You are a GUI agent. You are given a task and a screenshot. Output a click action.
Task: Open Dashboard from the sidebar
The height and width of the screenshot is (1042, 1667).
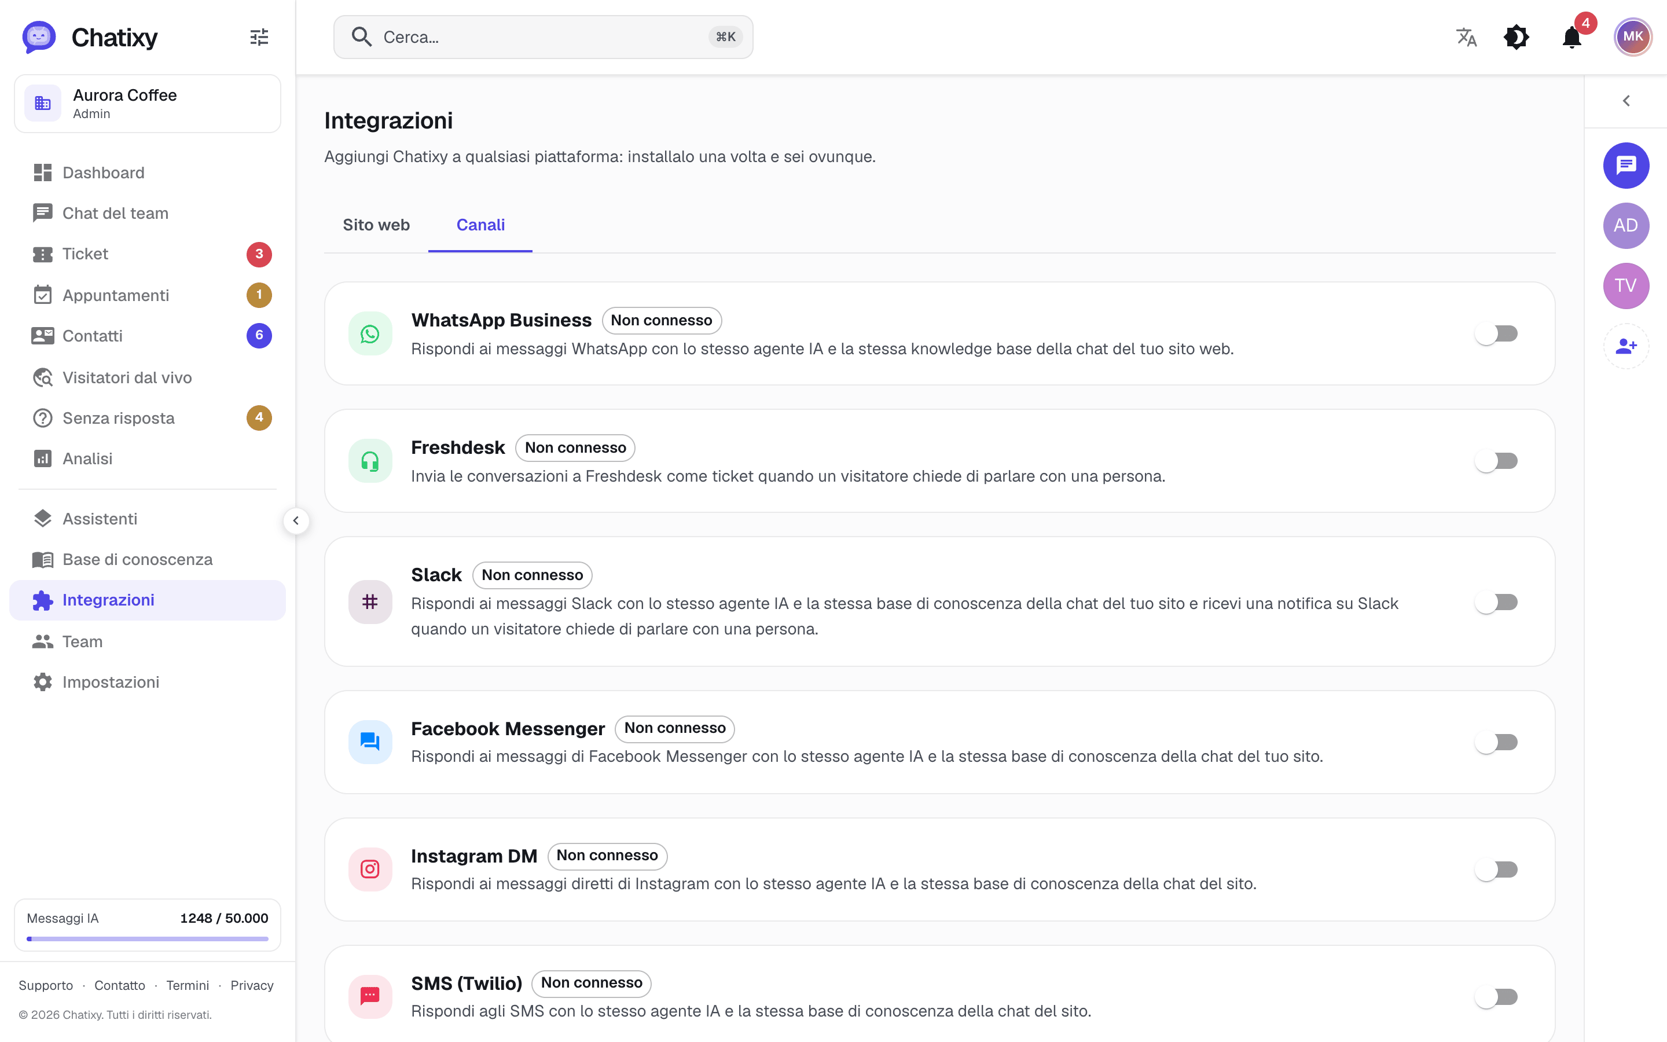pos(148,173)
